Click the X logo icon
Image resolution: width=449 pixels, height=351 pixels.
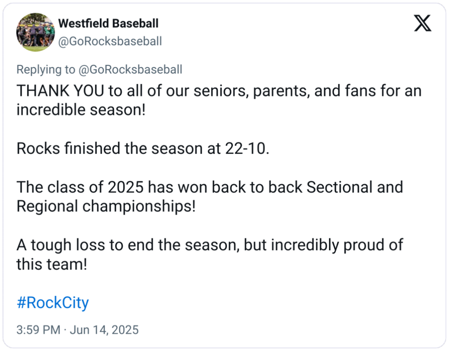click(423, 23)
